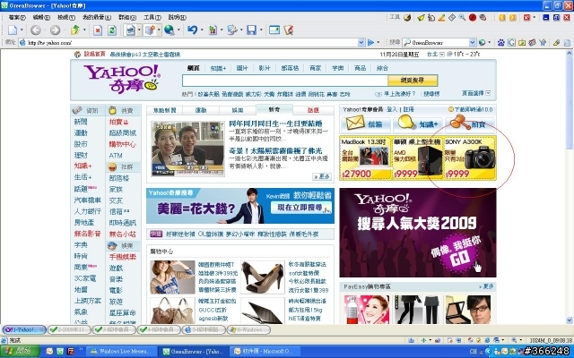This screenshot has width=574, height=358.
Task: Click the blue paw search engine icon
Action: [x=500, y=43]
